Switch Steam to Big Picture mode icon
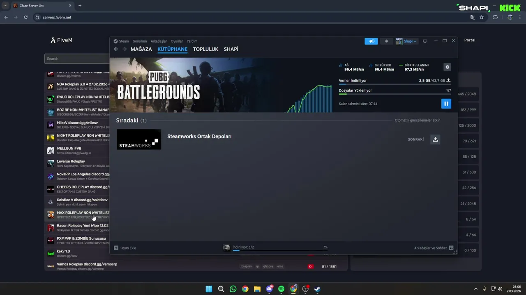 click(425, 41)
